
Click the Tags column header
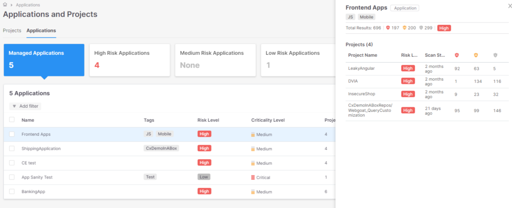(149, 120)
